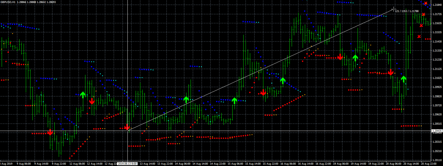443x166 pixels.
Task: Click the green buy arrow near 12 Aug 06:00
Action: [x=83, y=94]
